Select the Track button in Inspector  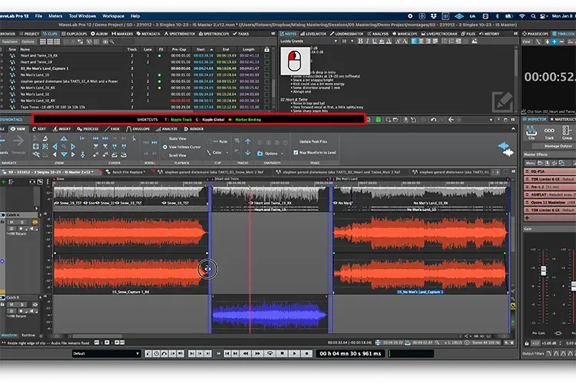tap(549, 133)
